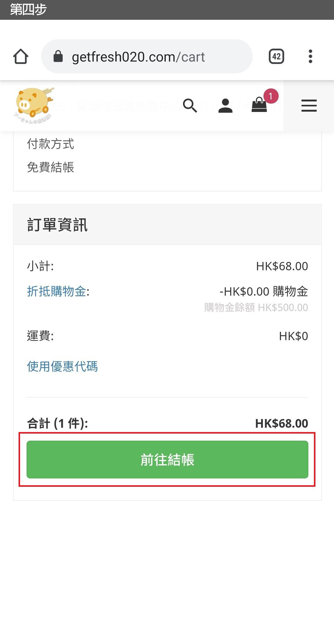Open site search with the magnifier icon
The width and height of the screenshot is (334, 625).
coord(190,106)
